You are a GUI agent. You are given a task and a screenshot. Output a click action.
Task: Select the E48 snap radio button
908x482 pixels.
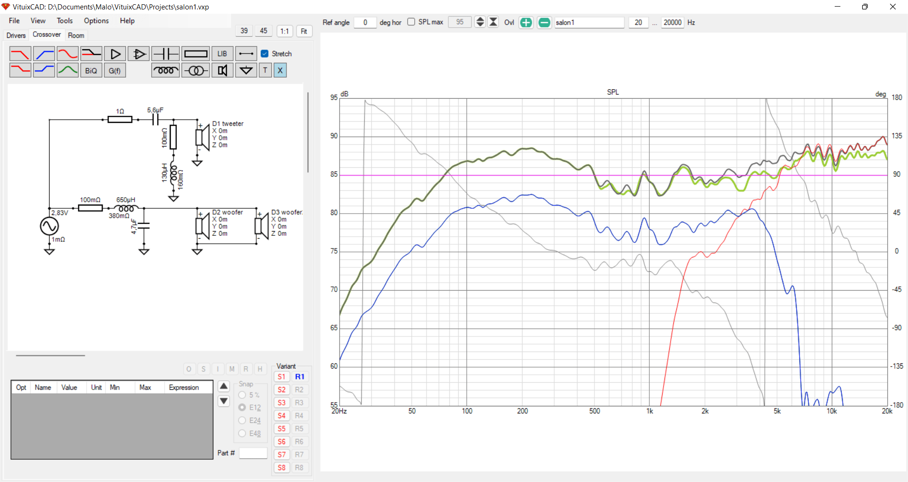(x=242, y=433)
